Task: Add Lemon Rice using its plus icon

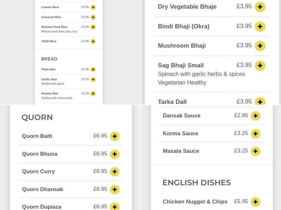Action: click(x=93, y=7)
